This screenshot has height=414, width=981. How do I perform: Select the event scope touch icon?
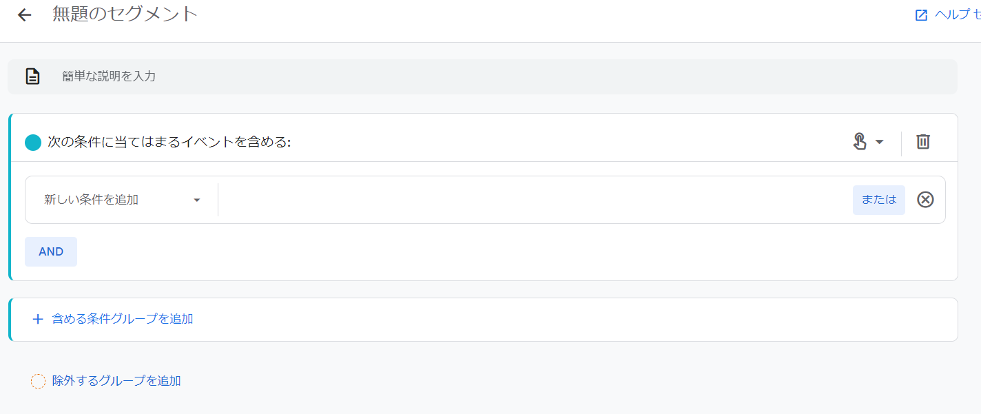click(x=860, y=141)
